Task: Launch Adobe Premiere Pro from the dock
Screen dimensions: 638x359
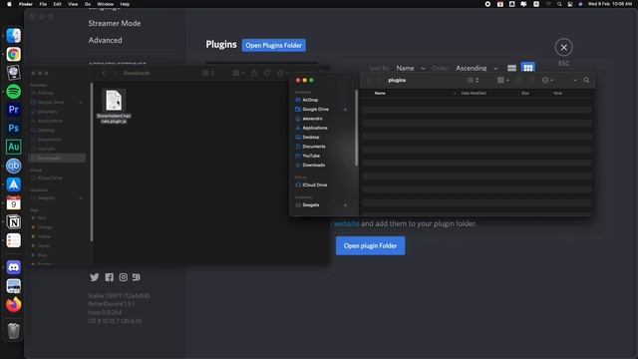Action: point(13,110)
